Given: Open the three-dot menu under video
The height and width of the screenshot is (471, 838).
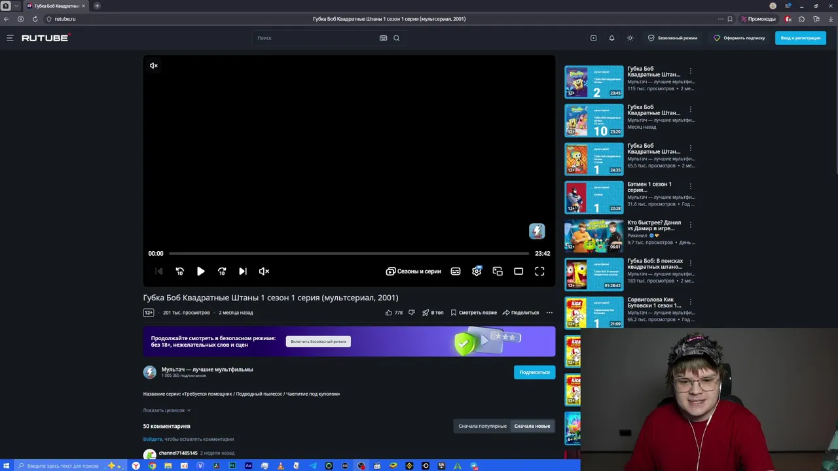Looking at the screenshot, I should click(x=549, y=313).
